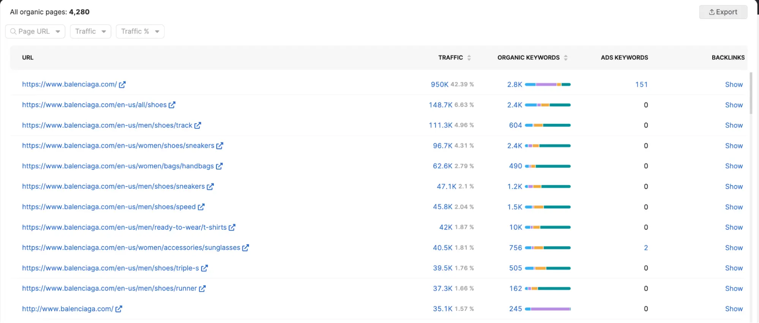Viewport: 759px width, 323px height.
Task: Click ADS KEYWORDS column header
Action: (x=624, y=58)
